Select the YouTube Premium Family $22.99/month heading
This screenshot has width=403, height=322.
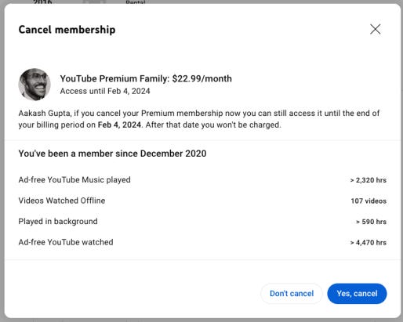pos(146,78)
